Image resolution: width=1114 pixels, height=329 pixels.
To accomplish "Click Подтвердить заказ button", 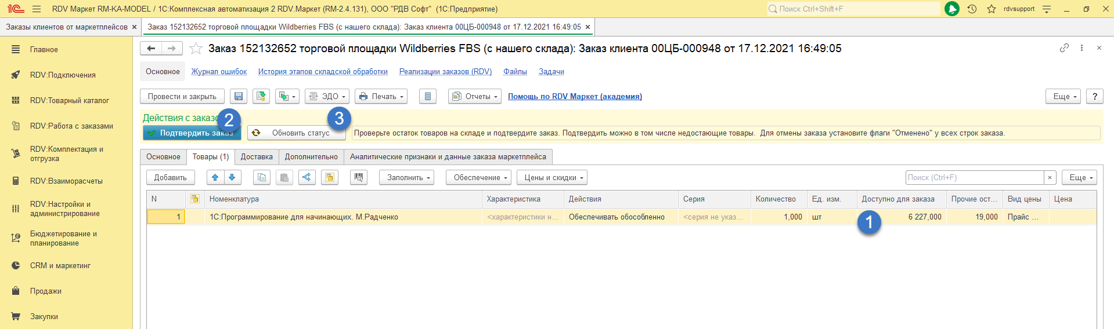I will pyautogui.click(x=192, y=133).
